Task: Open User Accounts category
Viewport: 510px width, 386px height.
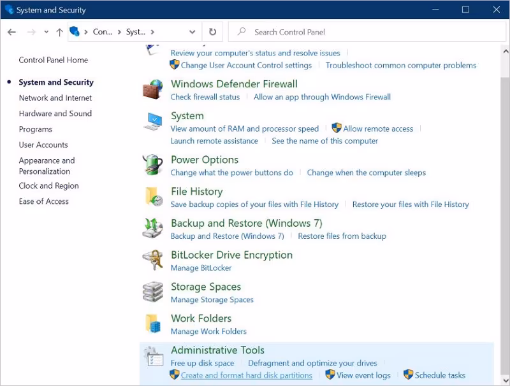Action: pos(43,145)
